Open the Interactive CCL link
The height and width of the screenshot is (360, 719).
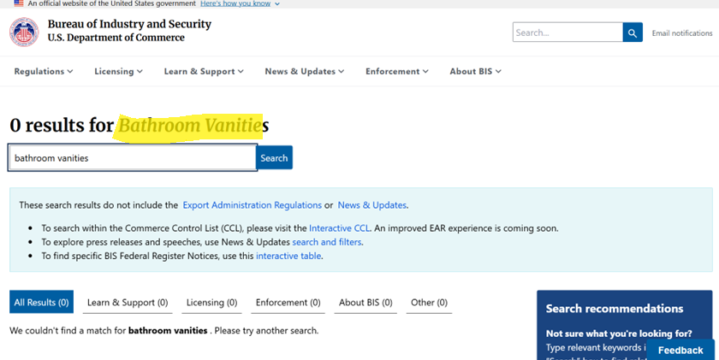(339, 228)
